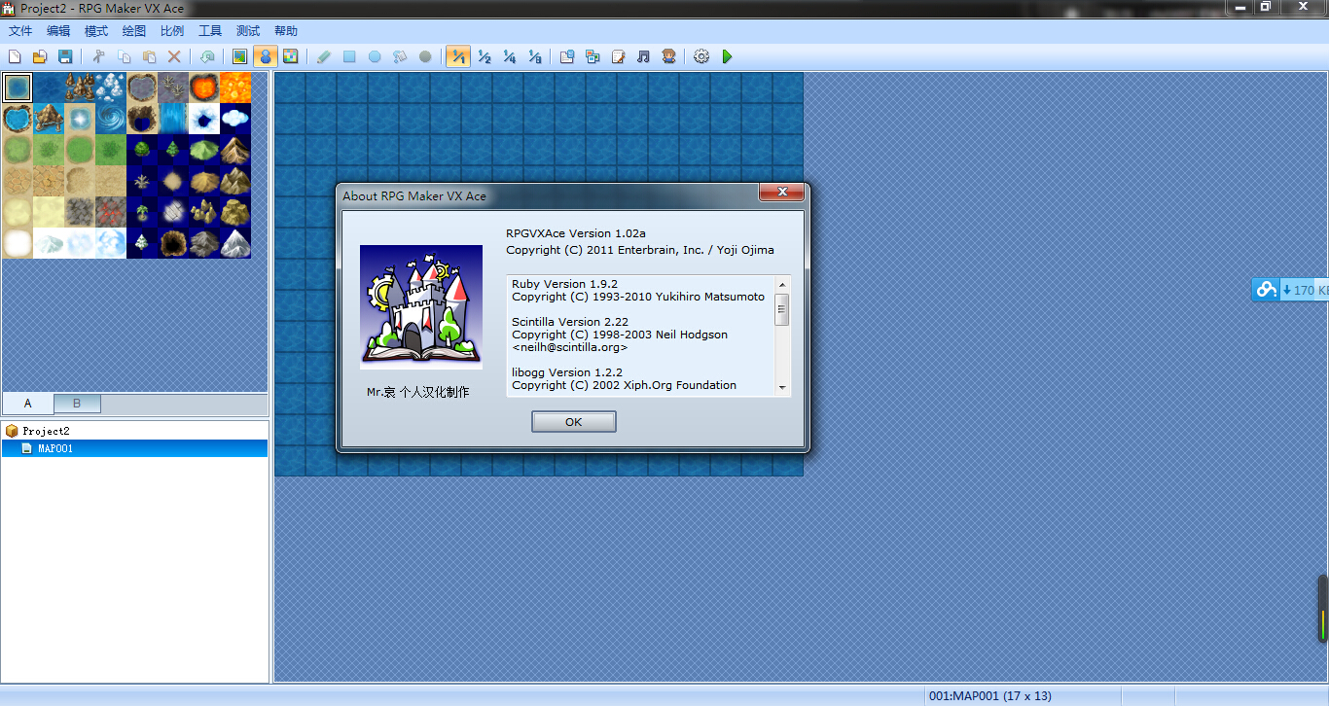Click the 'Scintilla Version 2.22' line
Screen dimensions: 1329x706
(570, 322)
